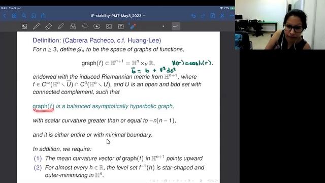Image resolution: width=325 pixels, height=183 pixels.
Task: Open the more options ellipsis menu
Action: 232,16
